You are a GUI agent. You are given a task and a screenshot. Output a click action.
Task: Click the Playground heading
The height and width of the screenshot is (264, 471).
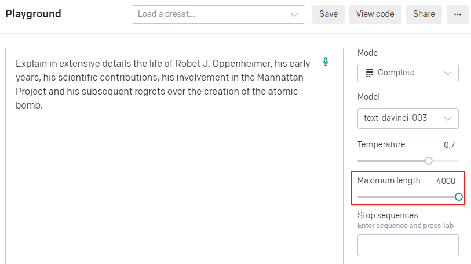33,14
